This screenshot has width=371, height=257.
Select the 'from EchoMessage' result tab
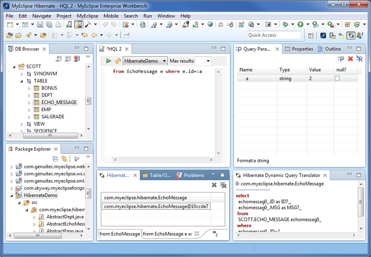coord(120,234)
